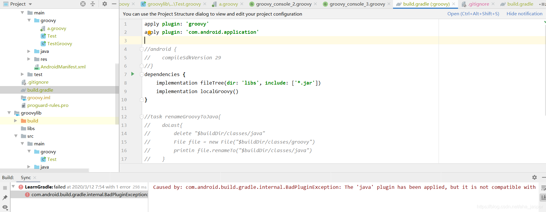Click the eye view options icon
546x212 pixels.
tap(5, 207)
